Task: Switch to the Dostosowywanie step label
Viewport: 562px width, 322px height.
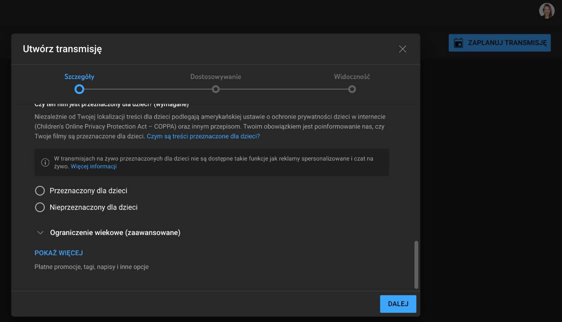Action: [216, 76]
